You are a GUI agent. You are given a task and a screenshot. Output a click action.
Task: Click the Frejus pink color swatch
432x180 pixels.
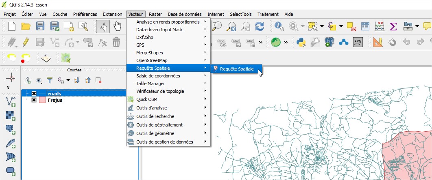(42, 100)
